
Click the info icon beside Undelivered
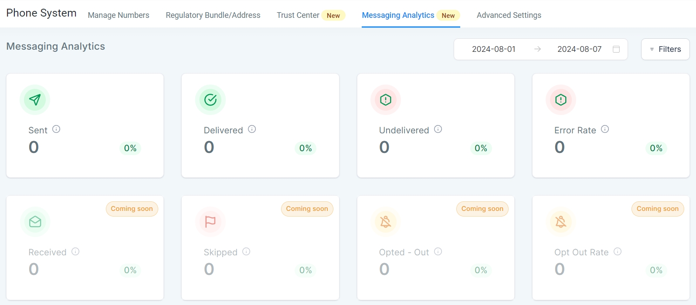point(438,129)
